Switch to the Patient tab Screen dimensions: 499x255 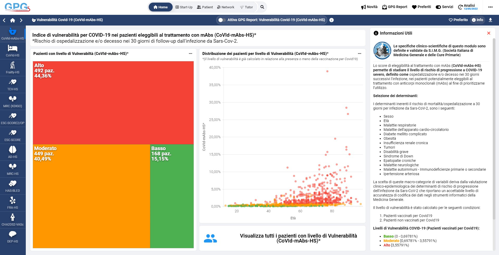click(205, 7)
